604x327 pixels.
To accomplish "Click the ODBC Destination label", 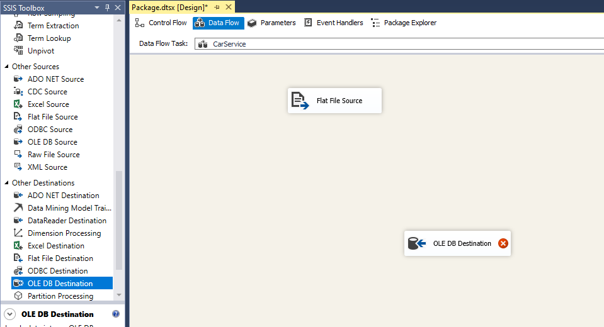I will pos(58,271).
